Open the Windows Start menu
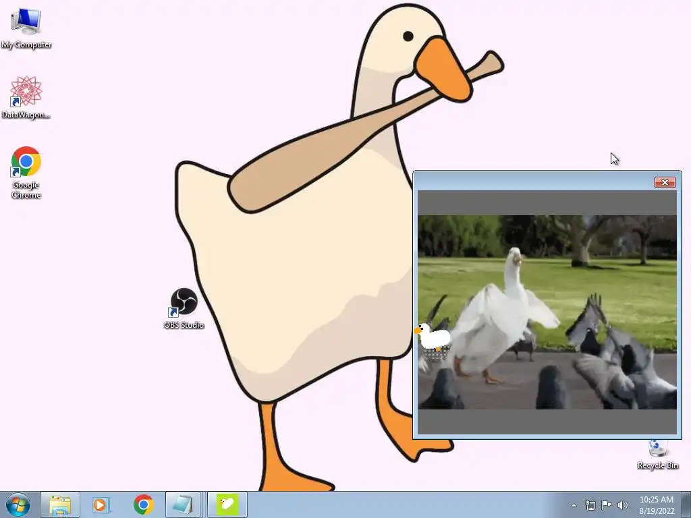This screenshot has width=691, height=518. (x=18, y=505)
